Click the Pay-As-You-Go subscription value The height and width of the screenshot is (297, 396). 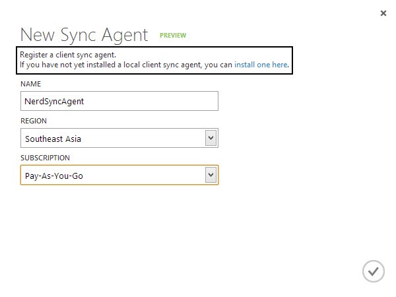point(54,176)
